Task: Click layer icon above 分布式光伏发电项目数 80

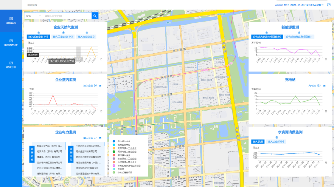Action: point(267,32)
